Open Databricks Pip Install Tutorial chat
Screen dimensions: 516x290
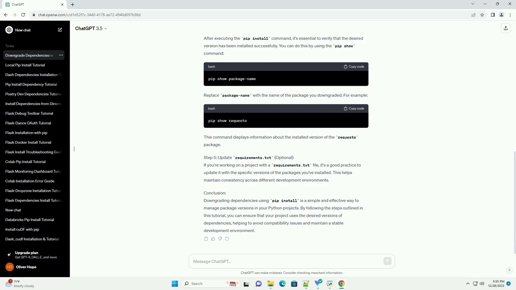tap(35, 220)
